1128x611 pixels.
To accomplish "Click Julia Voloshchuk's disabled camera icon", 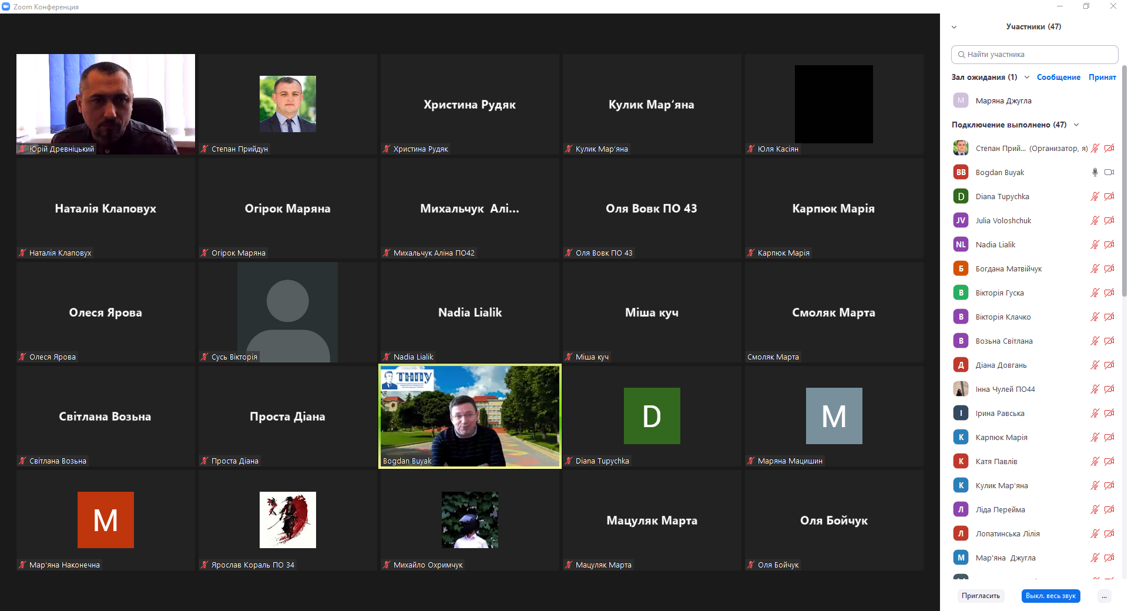I will pos(1109,220).
